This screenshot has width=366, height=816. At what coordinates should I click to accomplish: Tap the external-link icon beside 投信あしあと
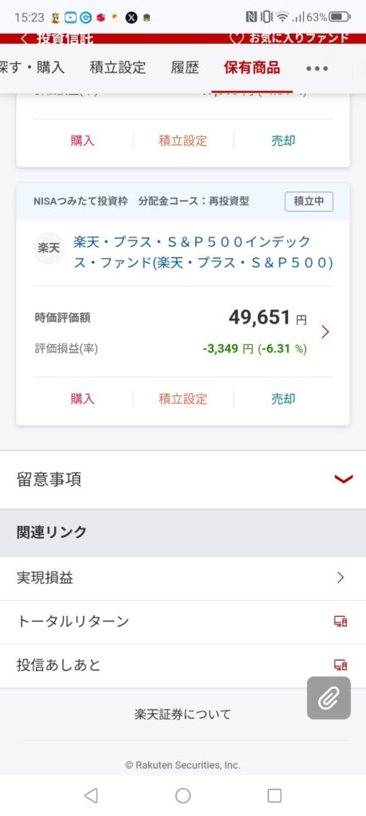[x=340, y=665]
